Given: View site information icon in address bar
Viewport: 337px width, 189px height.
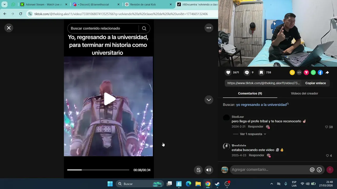Looking at the screenshot, I should 30,14.
